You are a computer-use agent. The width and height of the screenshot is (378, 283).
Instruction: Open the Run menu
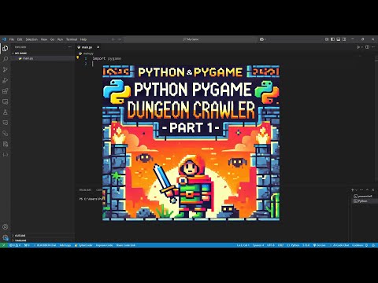[x=60, y=39]
